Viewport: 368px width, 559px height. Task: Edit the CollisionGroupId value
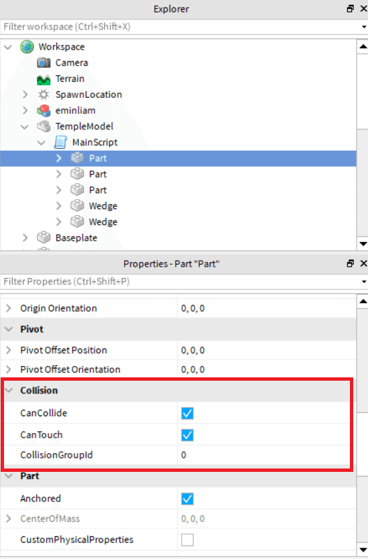(266, 455)
